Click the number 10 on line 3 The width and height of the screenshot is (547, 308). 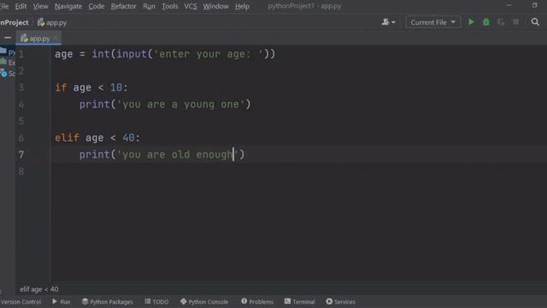(116, 87)
